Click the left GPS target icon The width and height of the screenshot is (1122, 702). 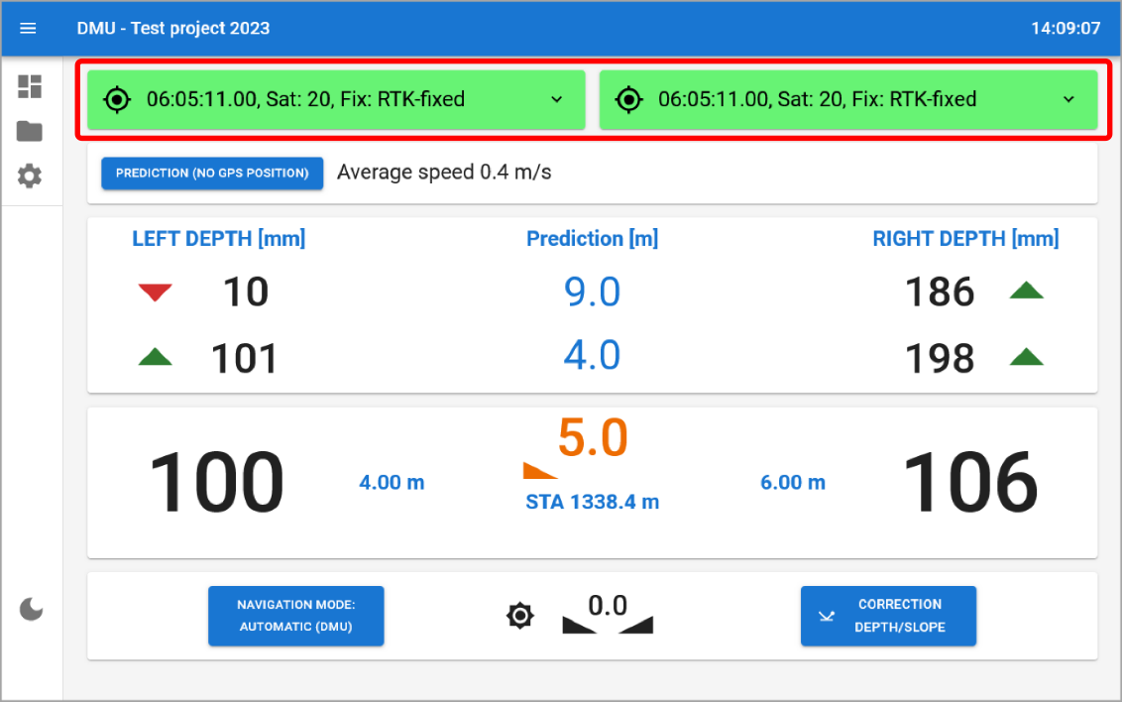tap(117, 99)
